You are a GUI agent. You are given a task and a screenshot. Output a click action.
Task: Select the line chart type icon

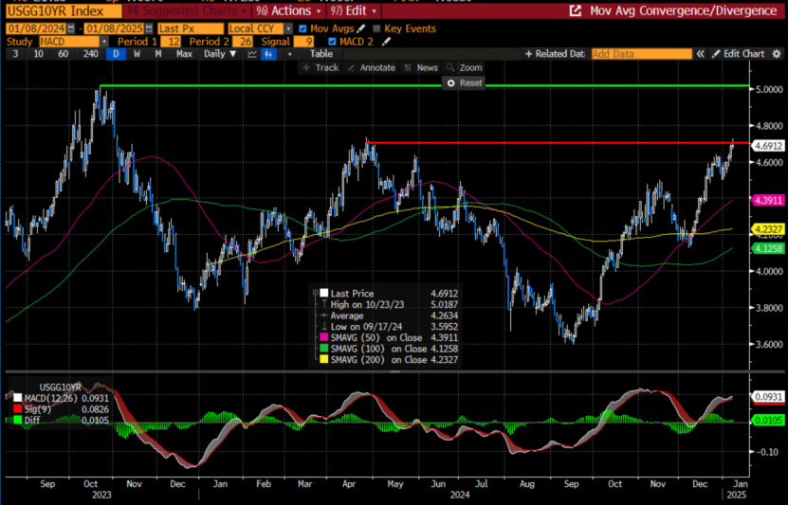(x=252, y=54)
